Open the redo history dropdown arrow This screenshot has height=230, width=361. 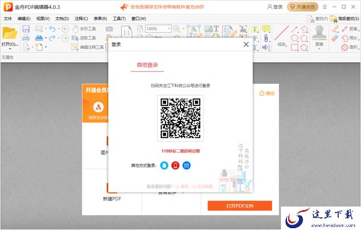(59, 38)
